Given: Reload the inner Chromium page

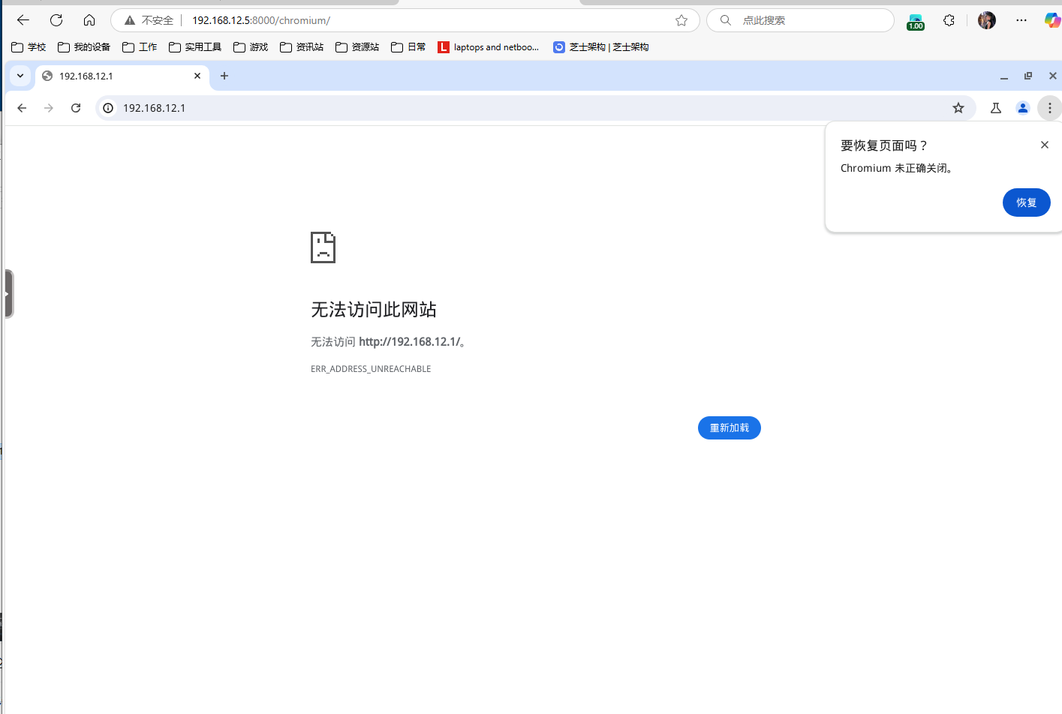Looking at the screenshot, I should click(x=76, y=108).
